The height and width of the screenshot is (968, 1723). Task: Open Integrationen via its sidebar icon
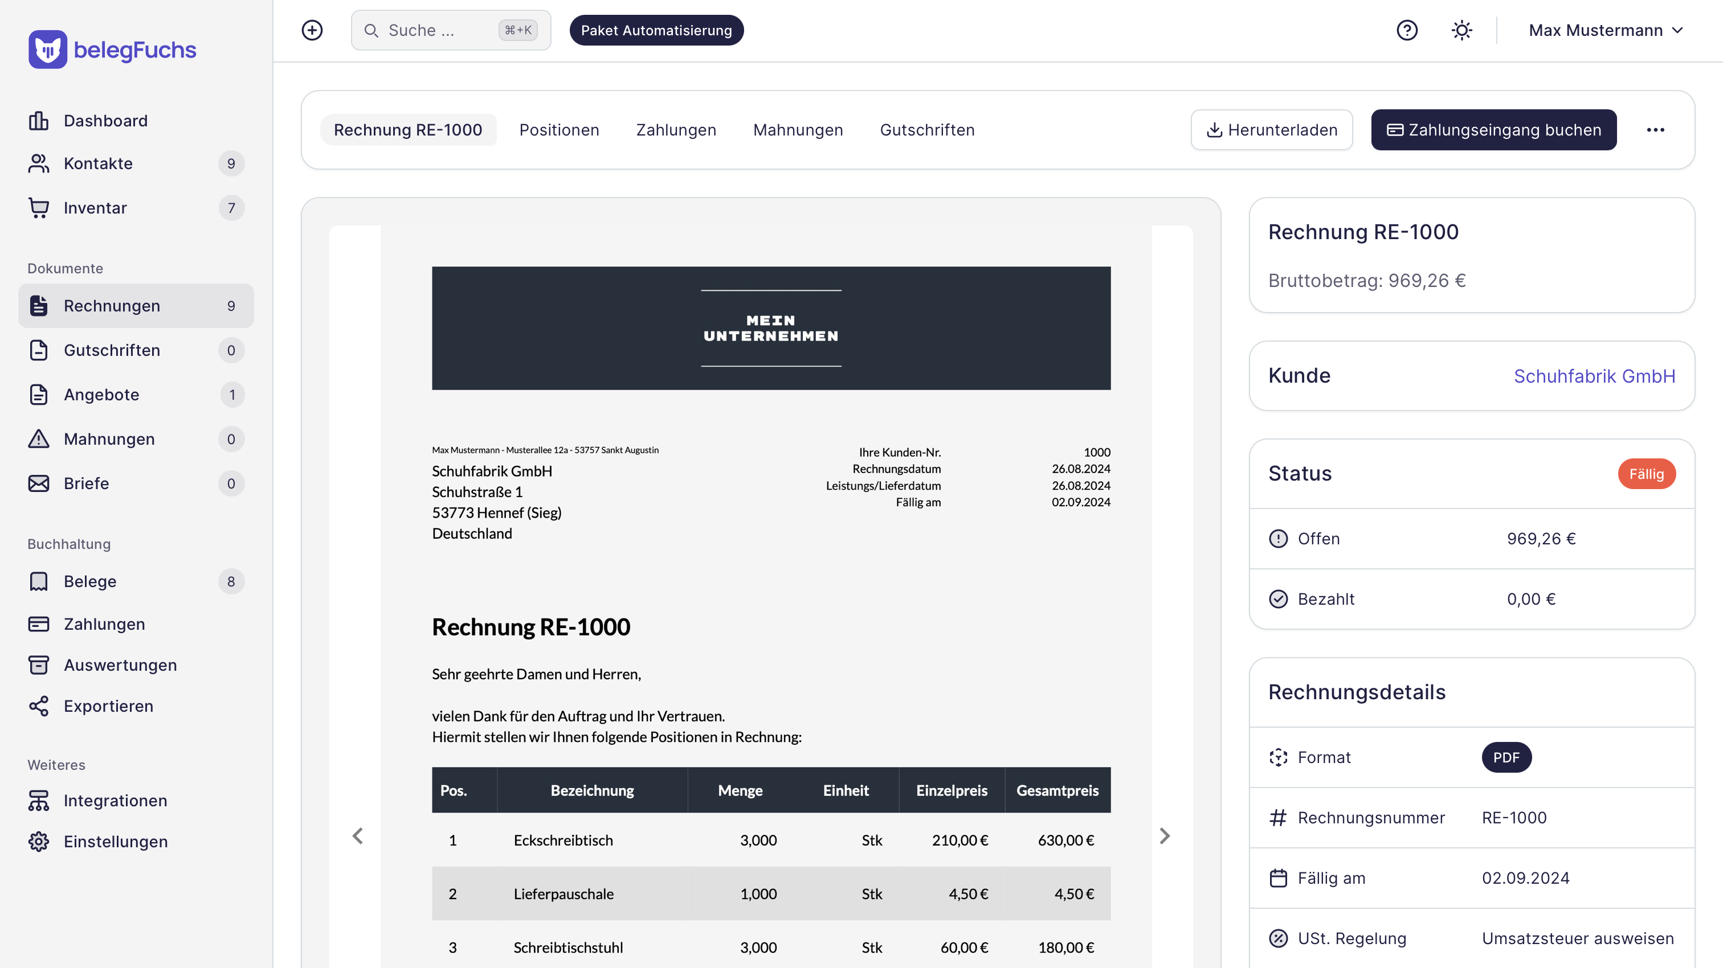39,800
